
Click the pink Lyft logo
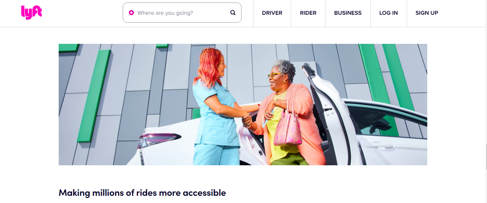(31, 13)
